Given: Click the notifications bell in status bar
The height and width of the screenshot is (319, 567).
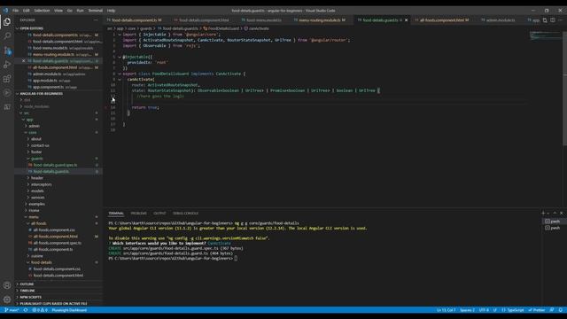Looking at the screenshot, I should click(561, 310).
